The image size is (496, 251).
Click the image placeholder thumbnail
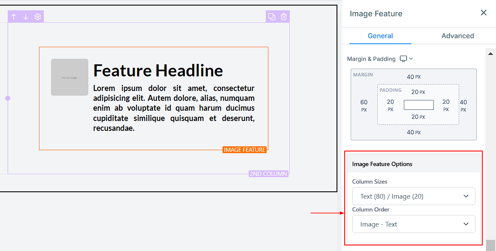point(69,77)
